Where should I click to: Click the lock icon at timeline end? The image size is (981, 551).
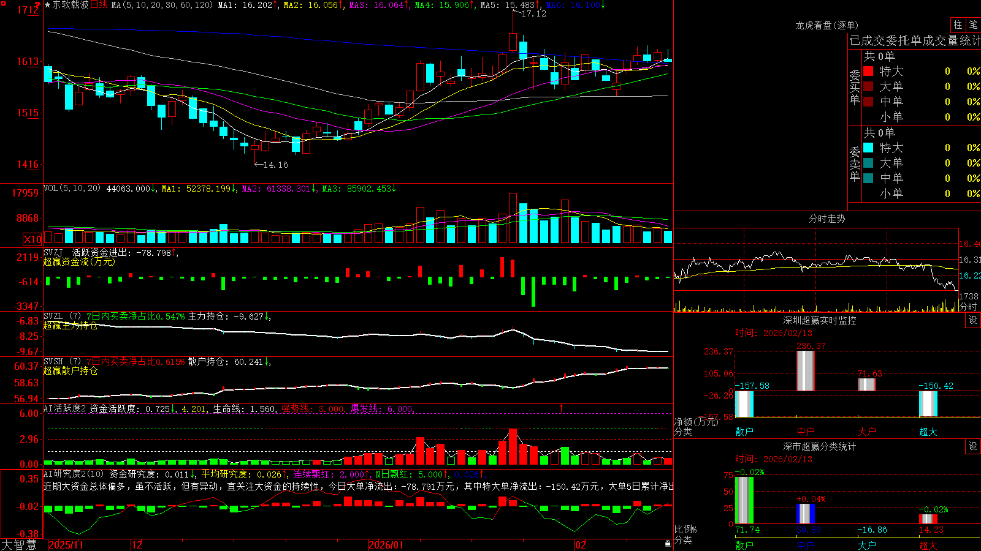[668, 544]
